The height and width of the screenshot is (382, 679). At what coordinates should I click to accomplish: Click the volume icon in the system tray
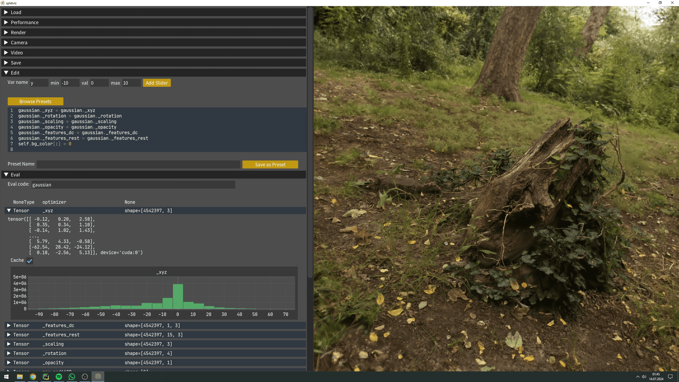tap(645, 377)
